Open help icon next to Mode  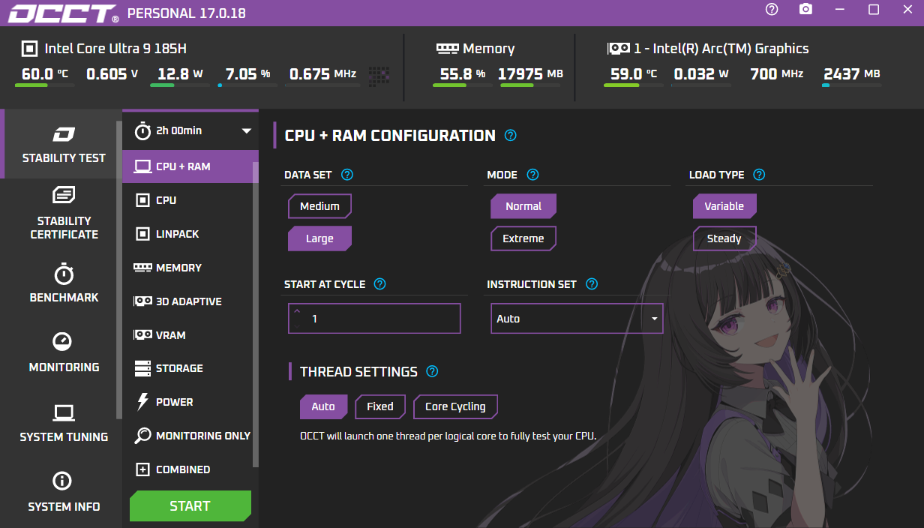[532, 175]
